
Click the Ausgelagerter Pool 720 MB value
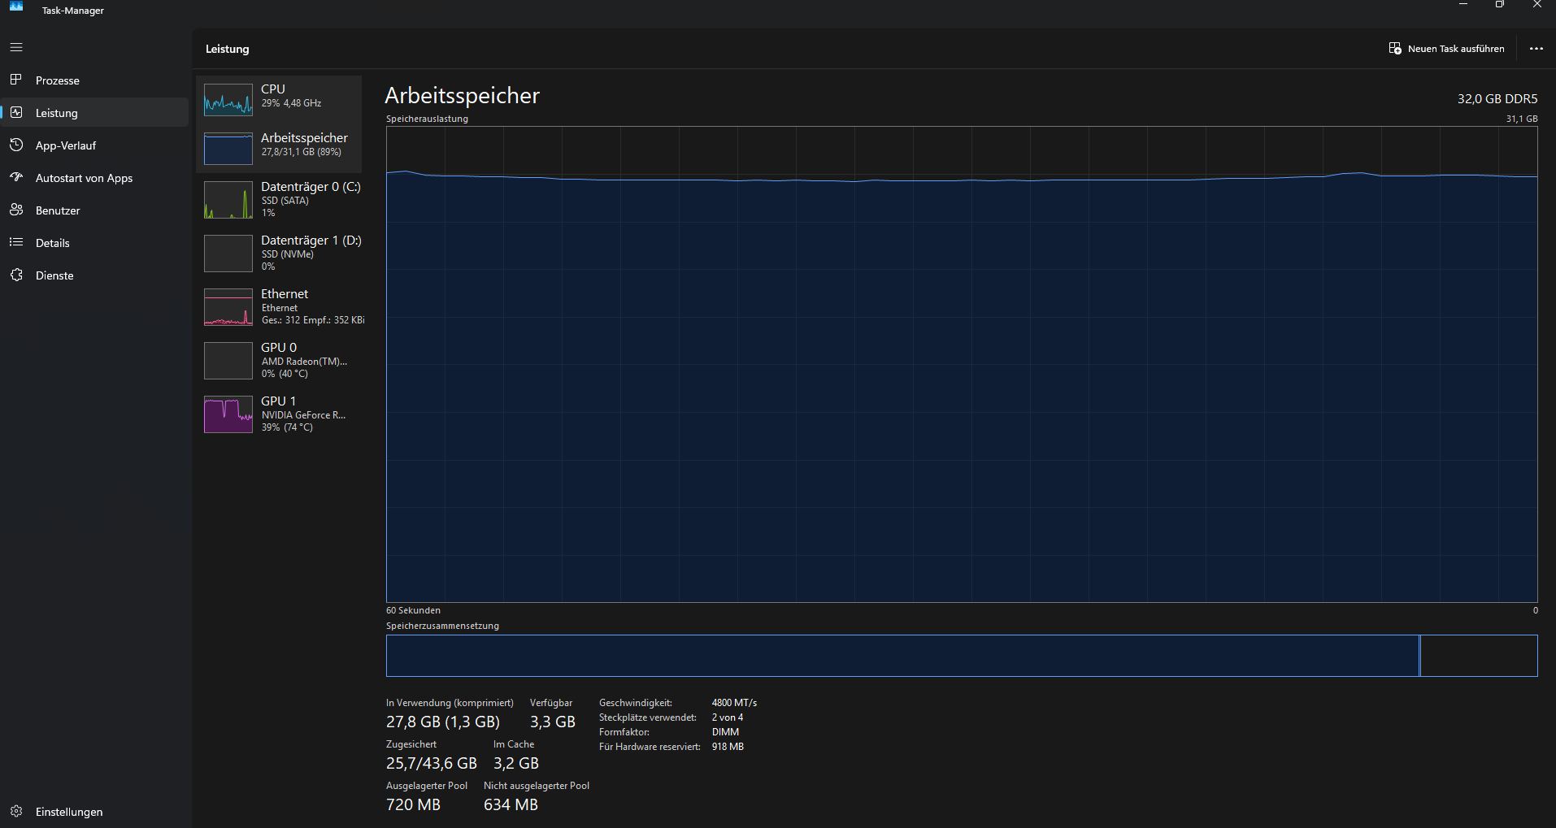[413, 804]
